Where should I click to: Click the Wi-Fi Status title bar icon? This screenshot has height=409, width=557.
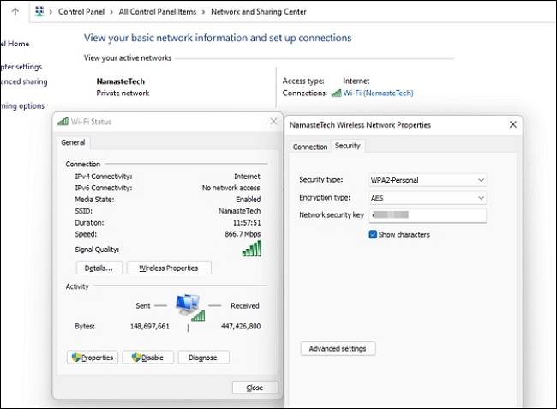[63, 122]
